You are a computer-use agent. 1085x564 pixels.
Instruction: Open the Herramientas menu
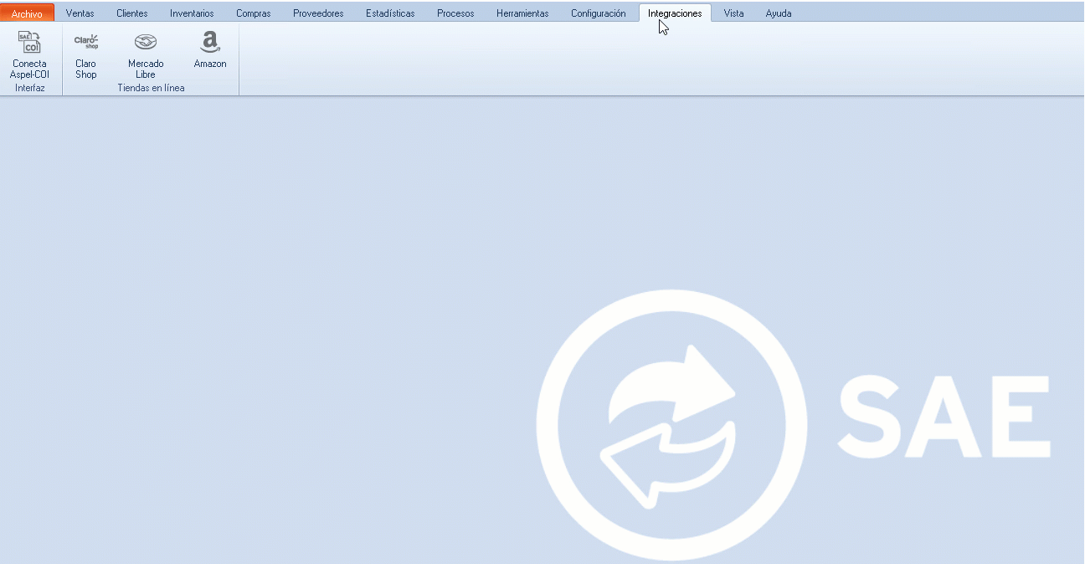522,13
